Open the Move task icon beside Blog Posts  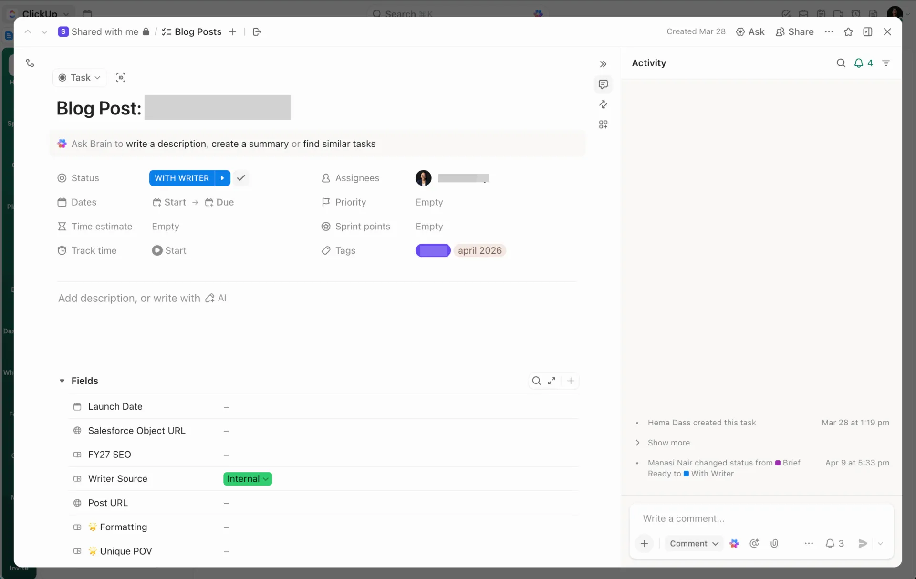[257, 32]
